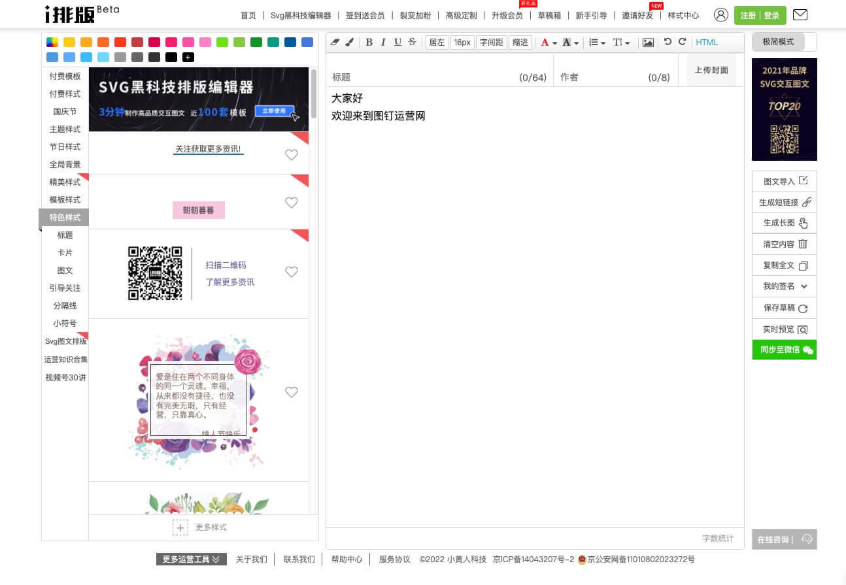
Task: Click the 保存草稿 button
Action: (x=785, y=308)
